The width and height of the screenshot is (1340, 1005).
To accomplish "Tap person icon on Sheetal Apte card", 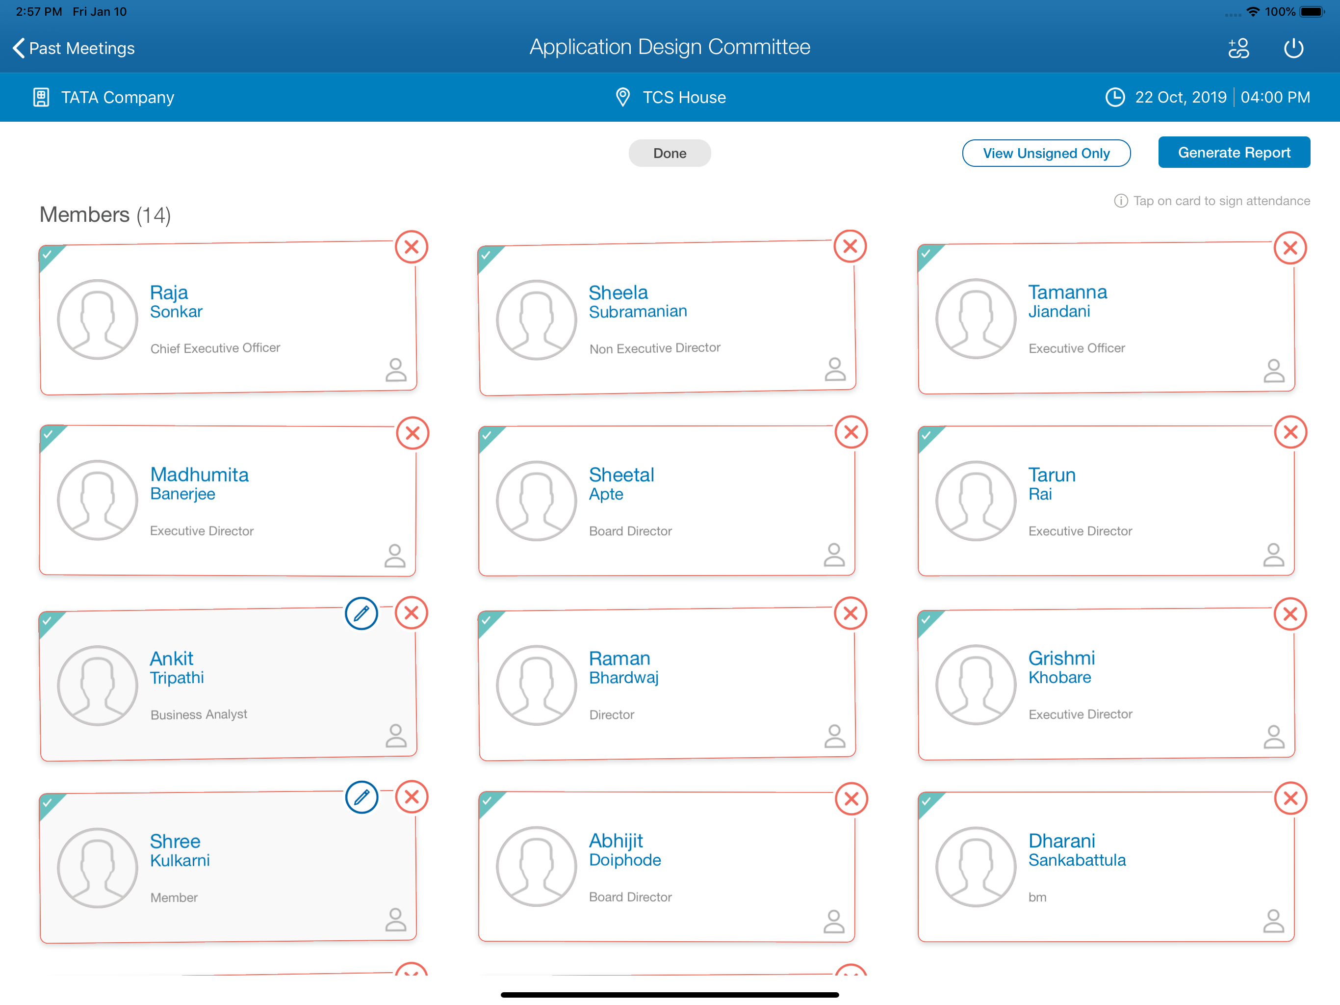I will tap(834, 555).
